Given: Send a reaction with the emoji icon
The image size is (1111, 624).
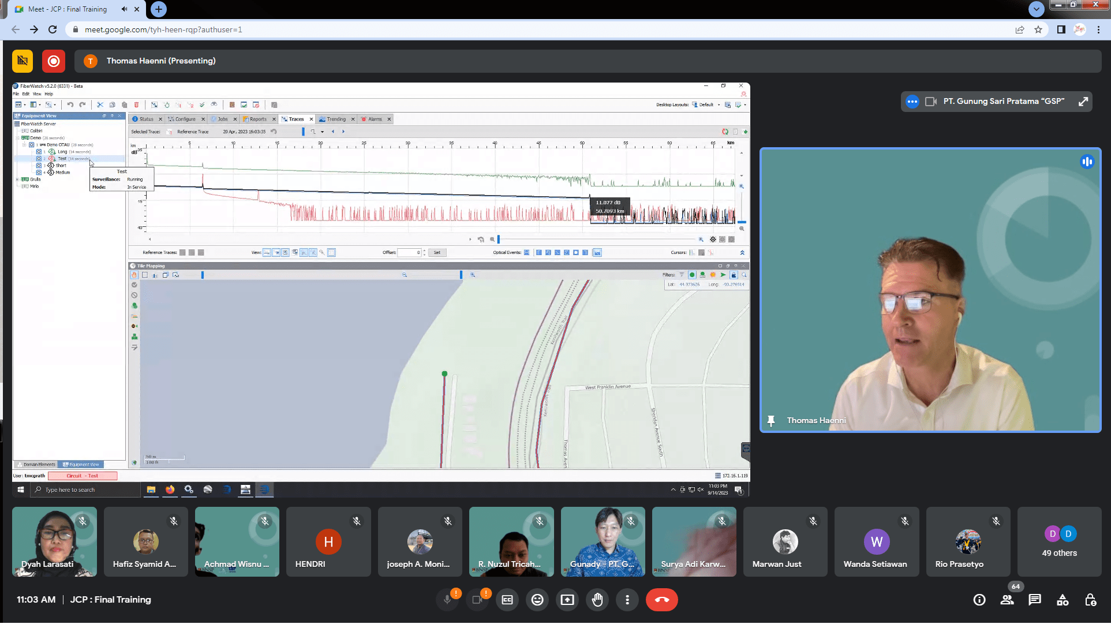Looking at the screenshot, I should click(537, 600).
